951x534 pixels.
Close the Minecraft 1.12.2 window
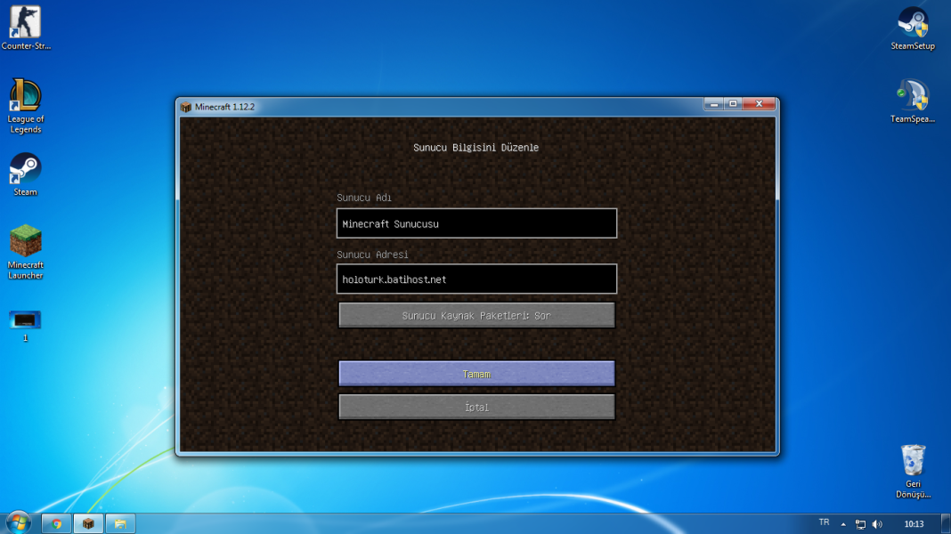pyautogui.click(x=759, y=104)
